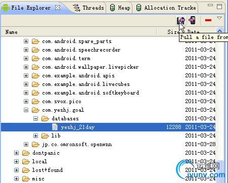Screen dimensions: 228x183
Task: Expand com.android.term folder
Action: pos(26,59)
